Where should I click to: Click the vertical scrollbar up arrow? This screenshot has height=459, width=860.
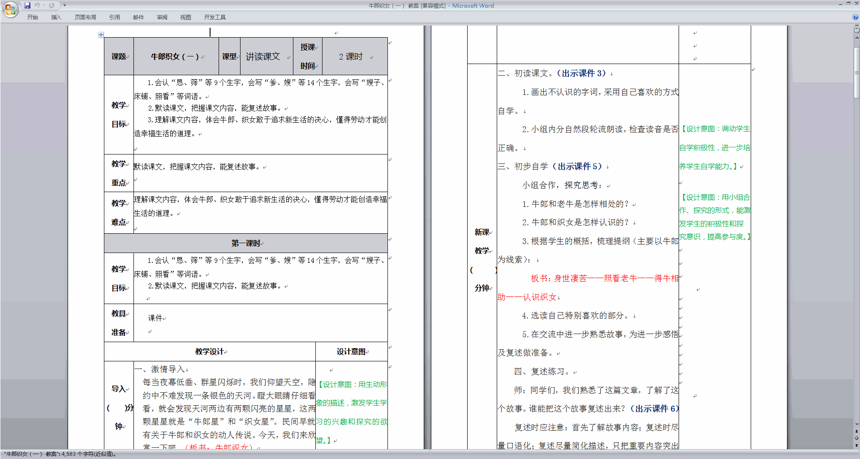pyautogui.click(x=857, y=38)
